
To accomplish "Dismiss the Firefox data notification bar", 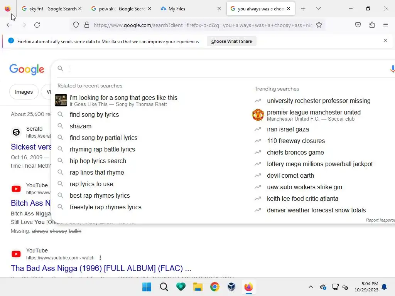I will pos(385,40).
